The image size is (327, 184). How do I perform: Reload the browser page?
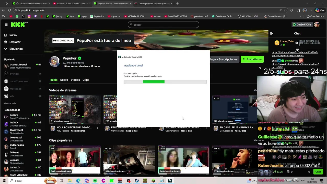click(x=9, y=10)
